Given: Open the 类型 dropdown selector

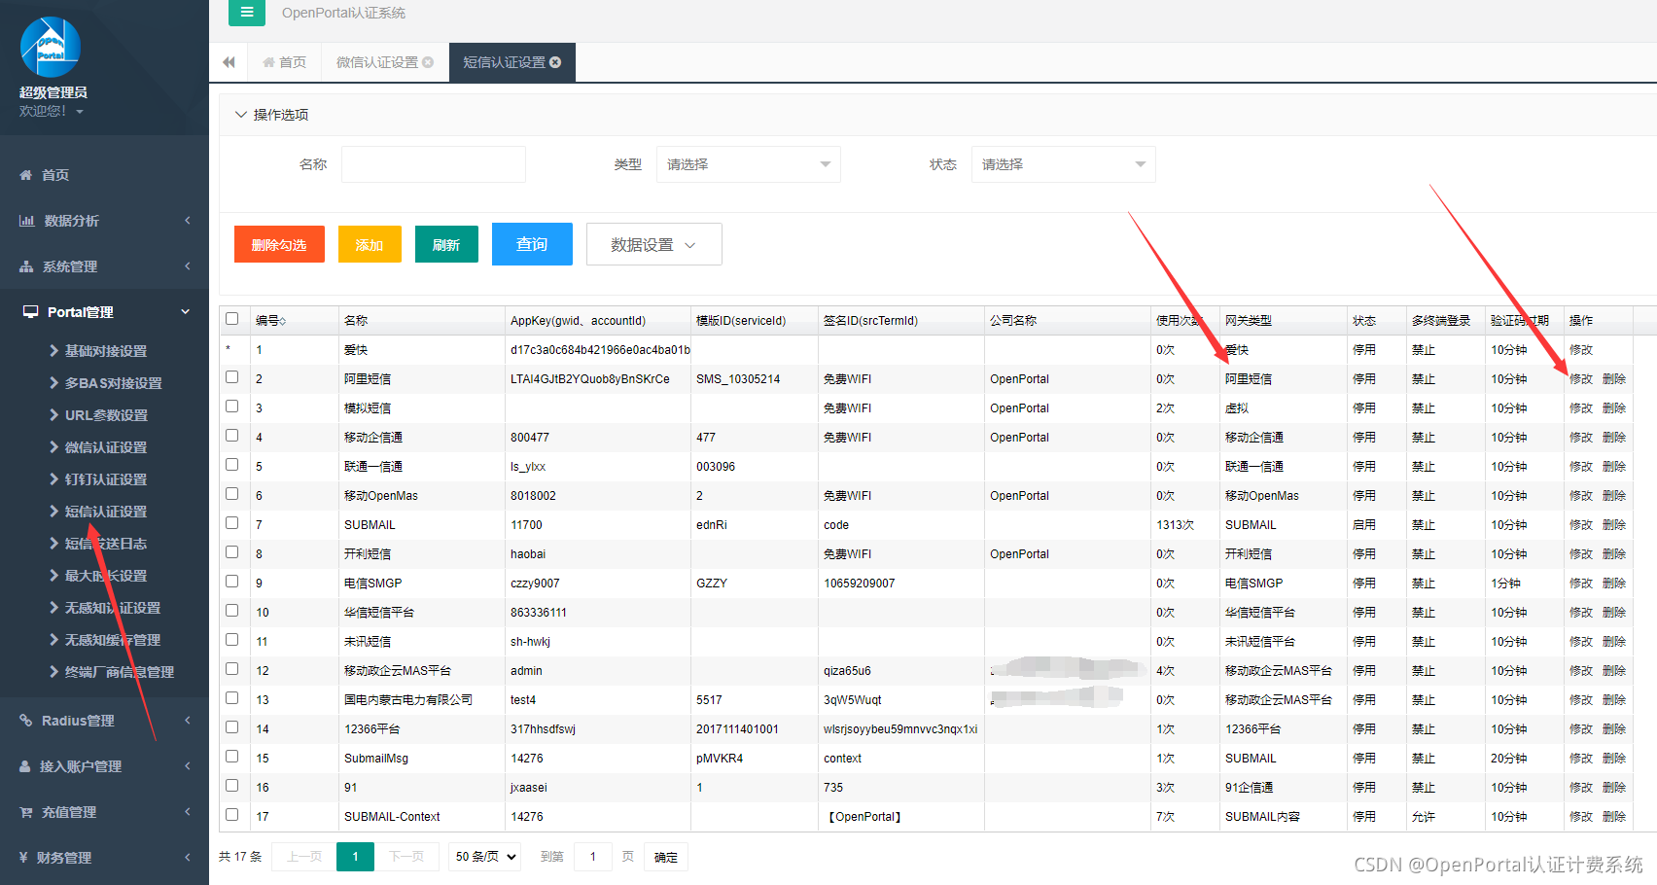Looking at the screenshot, I should pos(748,164).
